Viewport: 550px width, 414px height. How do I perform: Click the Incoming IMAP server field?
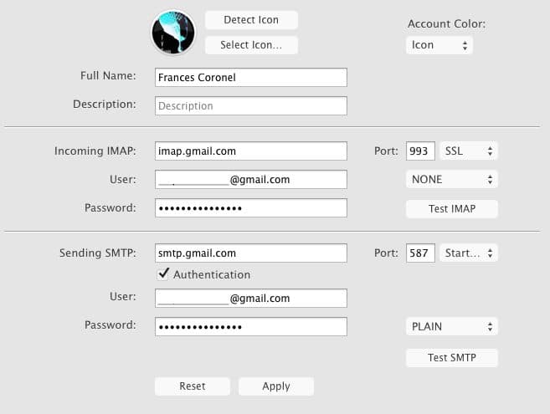[251, 151]
